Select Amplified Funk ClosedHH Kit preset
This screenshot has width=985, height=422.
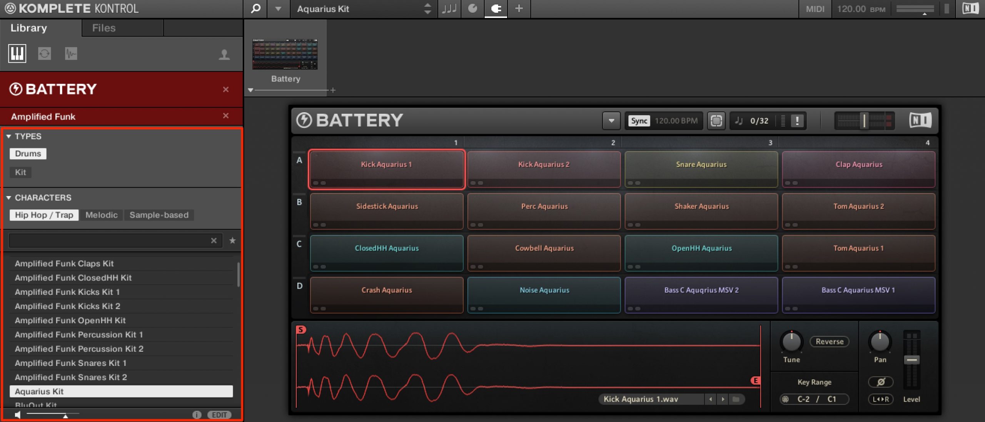point(121,277)
